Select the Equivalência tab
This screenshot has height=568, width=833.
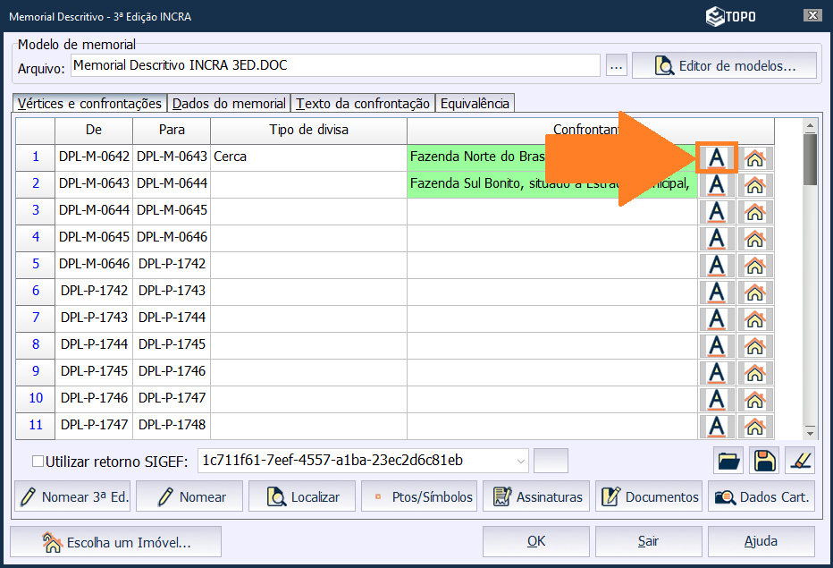pos(475,104)
